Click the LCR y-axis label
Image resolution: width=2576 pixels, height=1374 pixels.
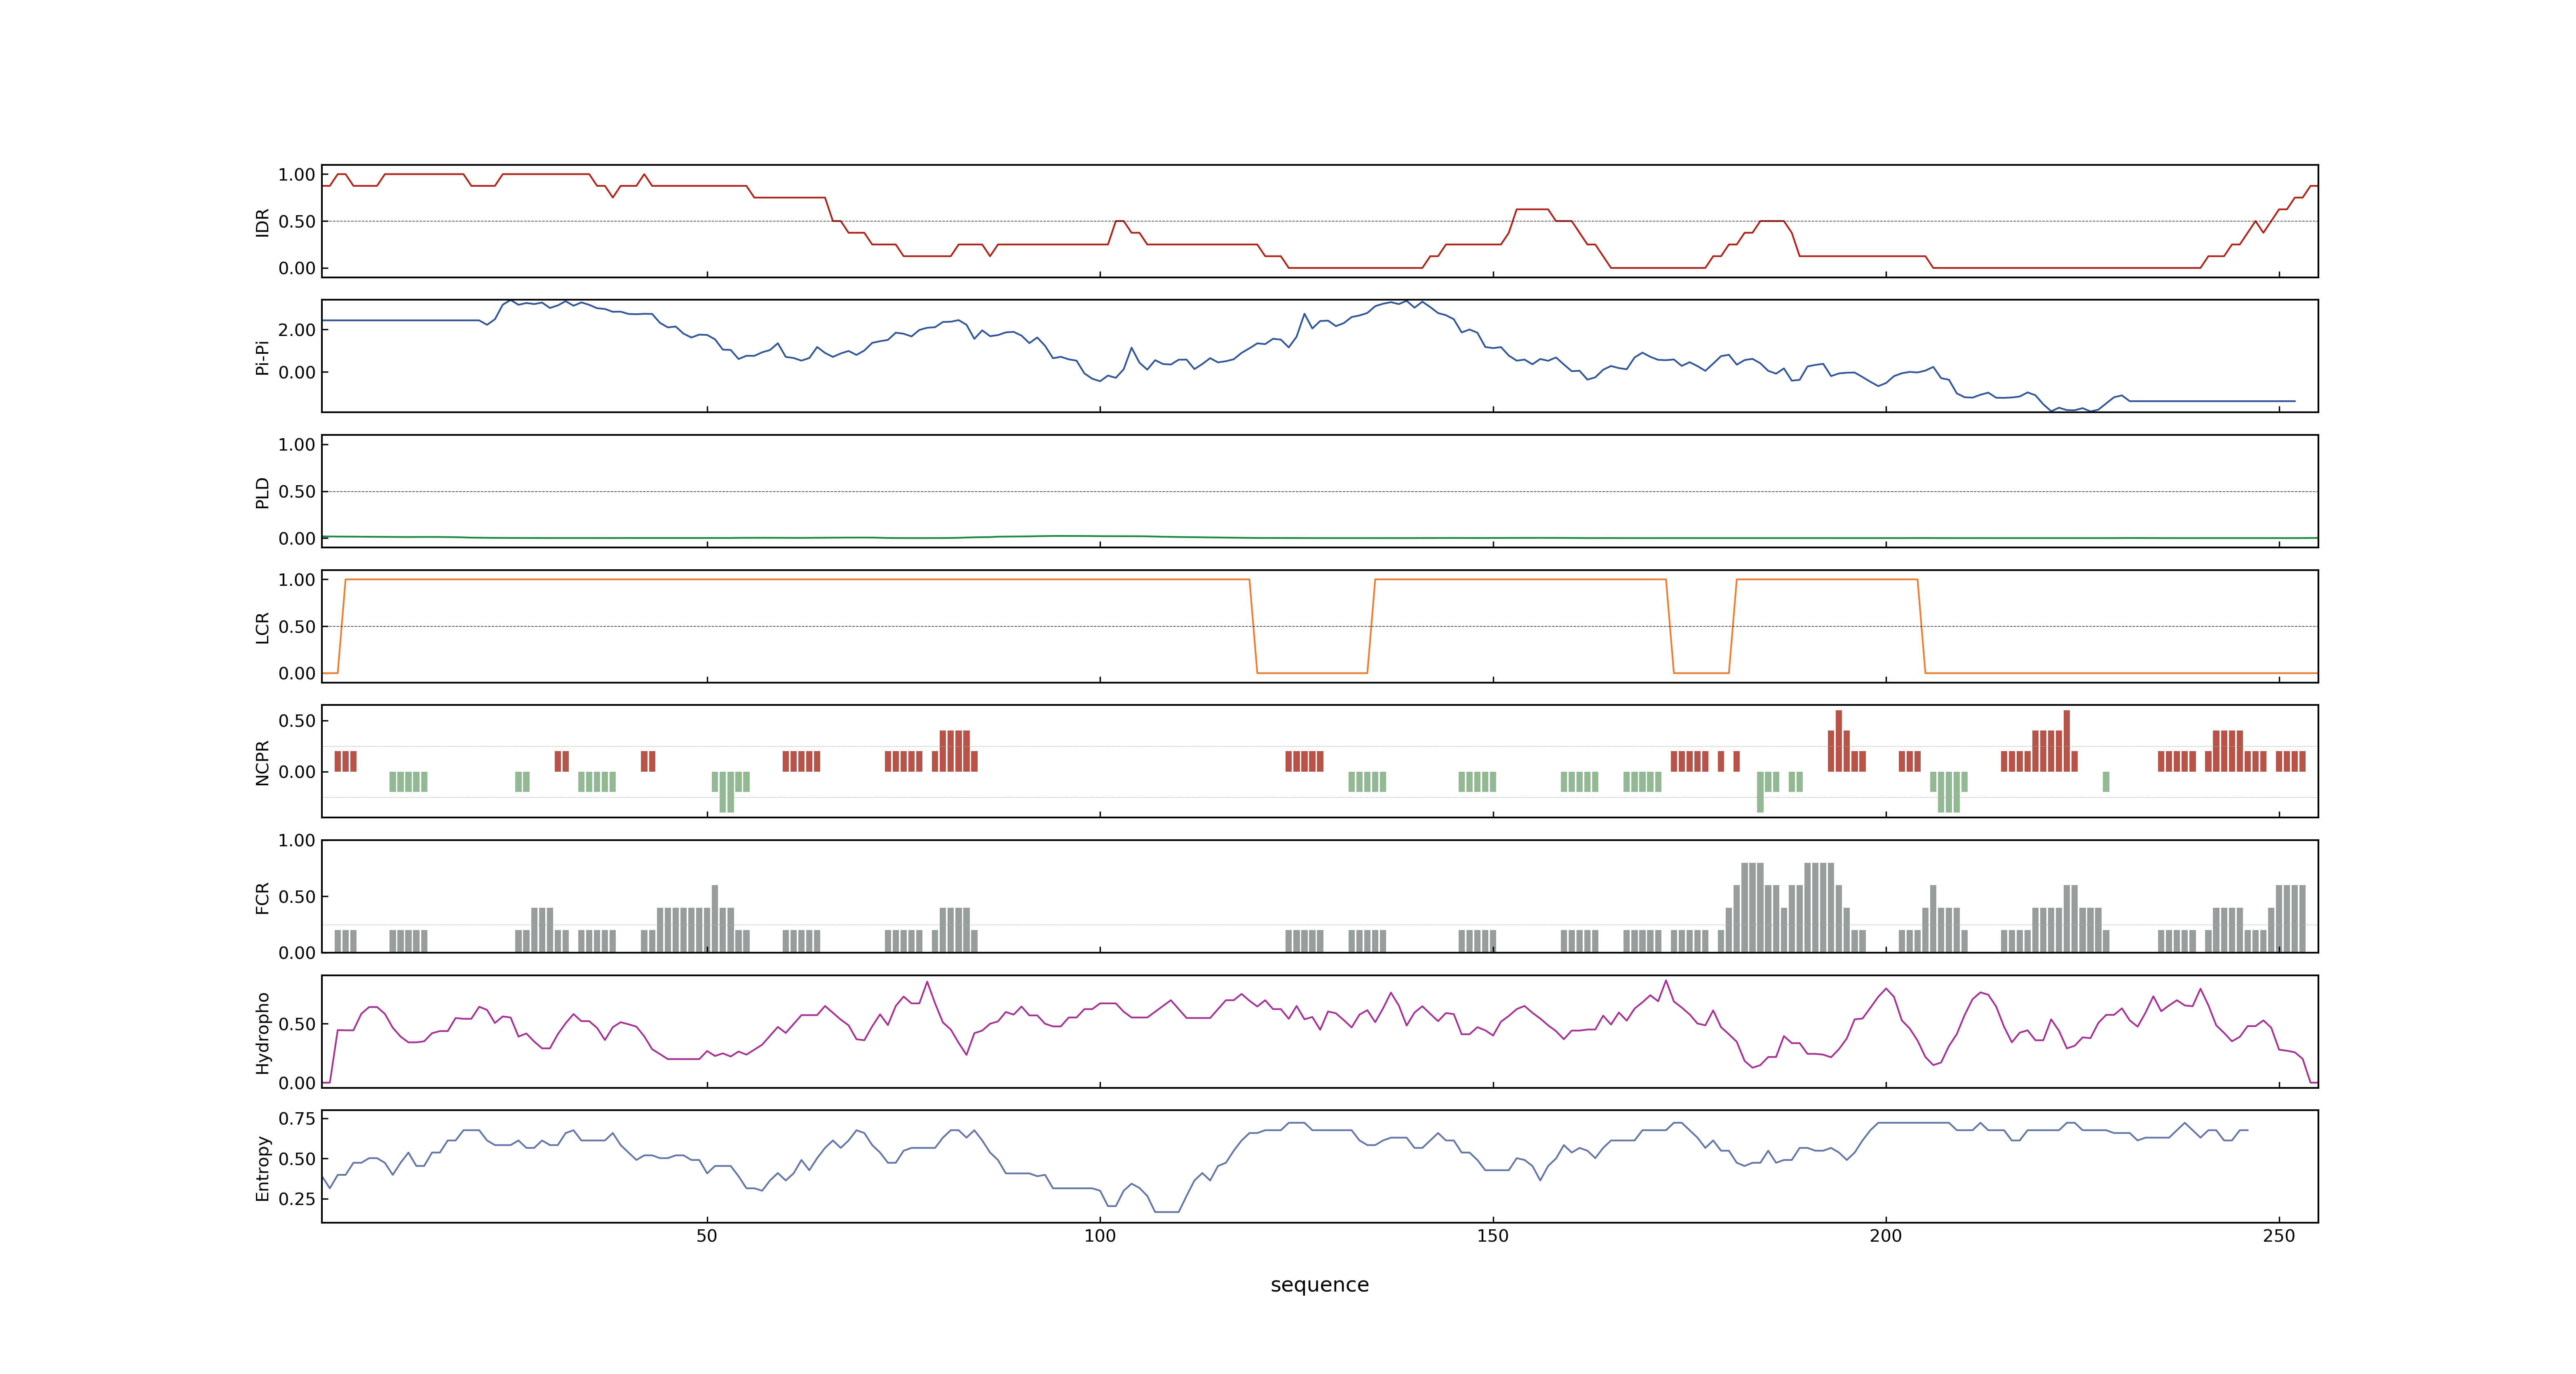click(x=262, y=627)
